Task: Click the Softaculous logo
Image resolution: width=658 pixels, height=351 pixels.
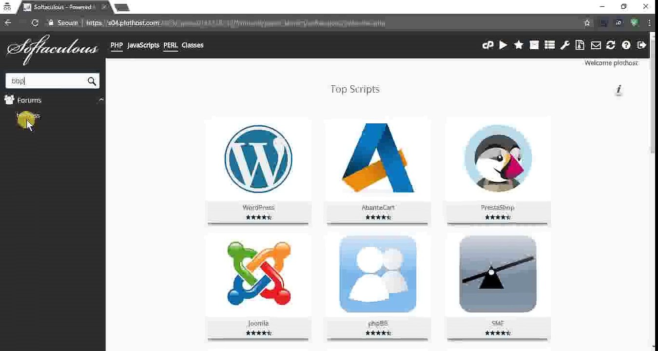Action: click(52, 49)
